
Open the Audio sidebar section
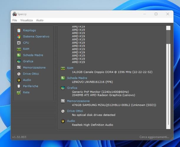tap(27, 80)
